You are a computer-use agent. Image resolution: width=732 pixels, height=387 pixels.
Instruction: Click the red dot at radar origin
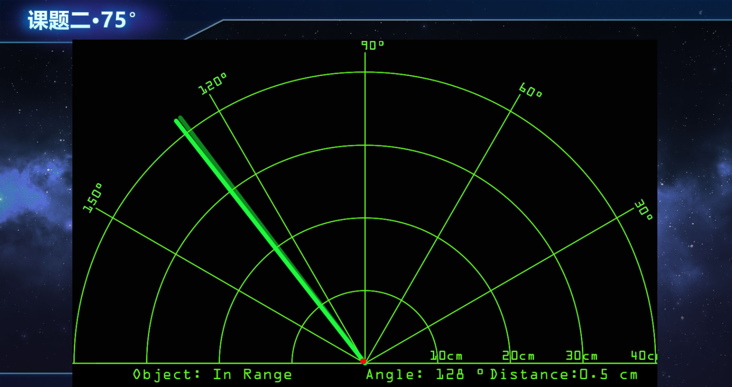pyautogui.click(x=363, y=362)
